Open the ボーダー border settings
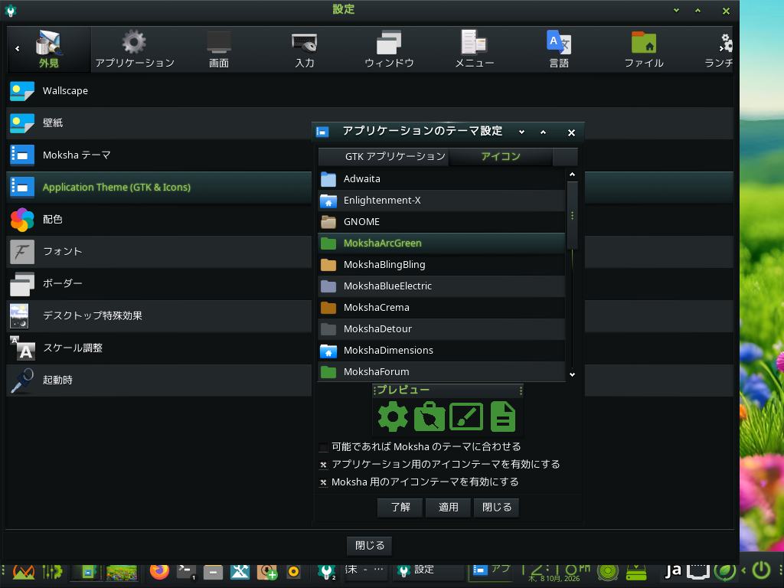Image resolution: width=784 pixels, height=588 pixels. pos(159,283)
